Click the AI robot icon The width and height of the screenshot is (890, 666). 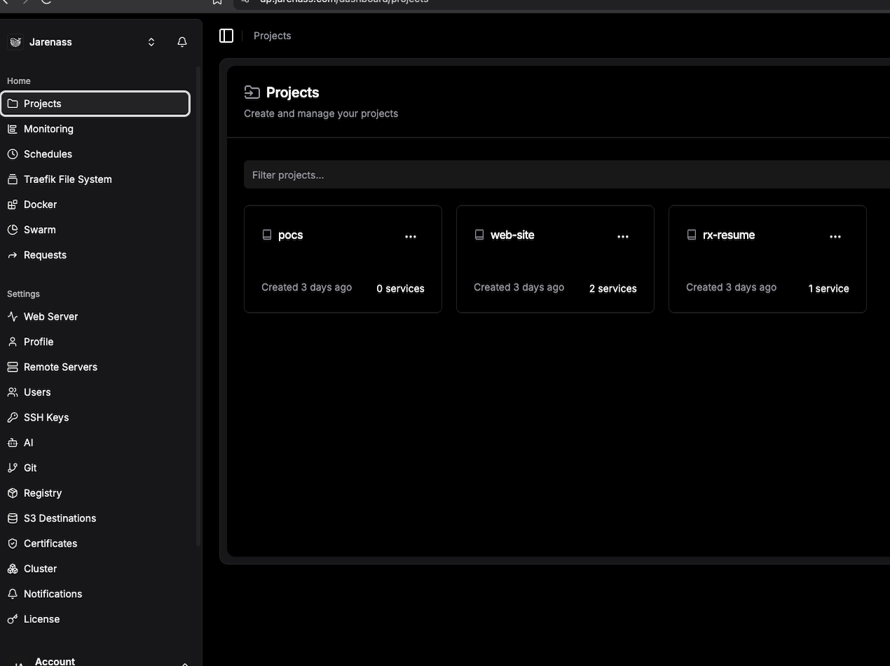click(13, 443)
